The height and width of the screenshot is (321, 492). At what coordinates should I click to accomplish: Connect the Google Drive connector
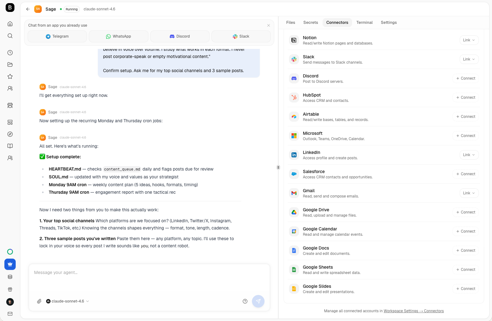(466, 212)
